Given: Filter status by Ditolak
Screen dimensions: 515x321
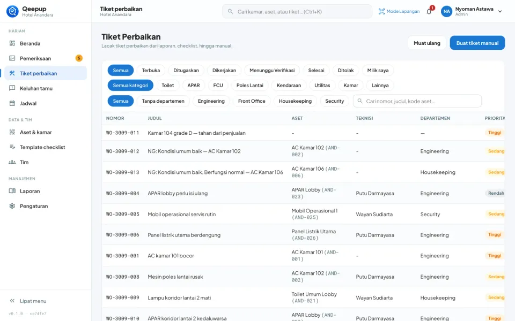Looking at the screenshot, I should tap(345, 70).
